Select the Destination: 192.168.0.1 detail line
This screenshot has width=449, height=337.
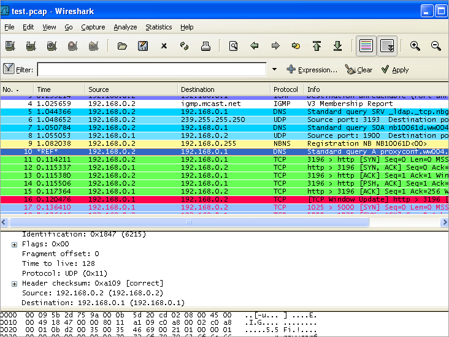pos(103,303)
